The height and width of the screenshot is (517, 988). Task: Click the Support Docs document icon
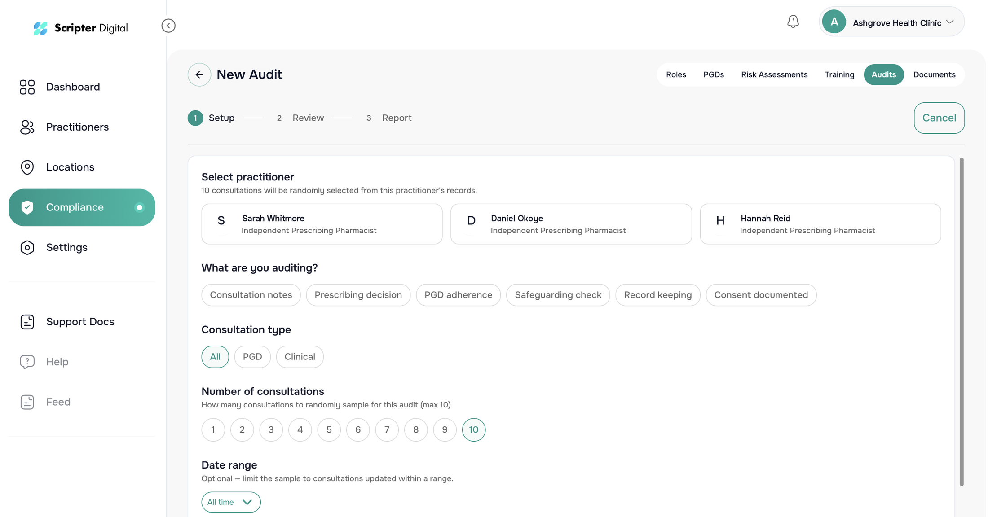[27, 322]
